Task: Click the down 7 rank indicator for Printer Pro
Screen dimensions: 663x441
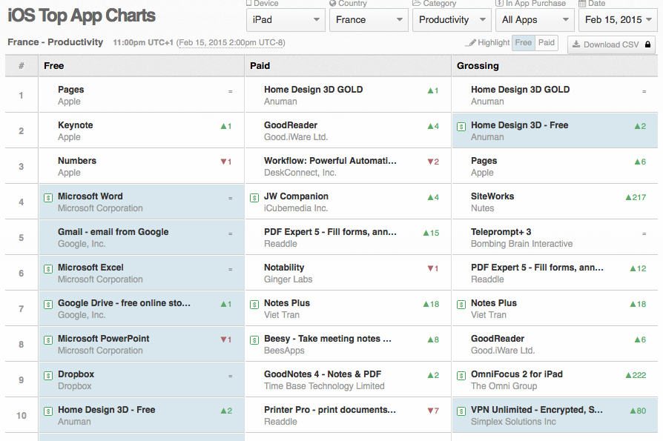Action: (433, 411)
